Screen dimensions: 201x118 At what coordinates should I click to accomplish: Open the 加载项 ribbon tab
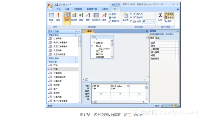click(105, 9)
